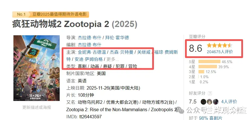Open actor 杰森·贝特曼's page
The image size is (251, 120).
click(122, 52)
